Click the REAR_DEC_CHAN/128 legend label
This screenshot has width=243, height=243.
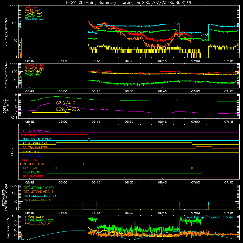[40, 196]
